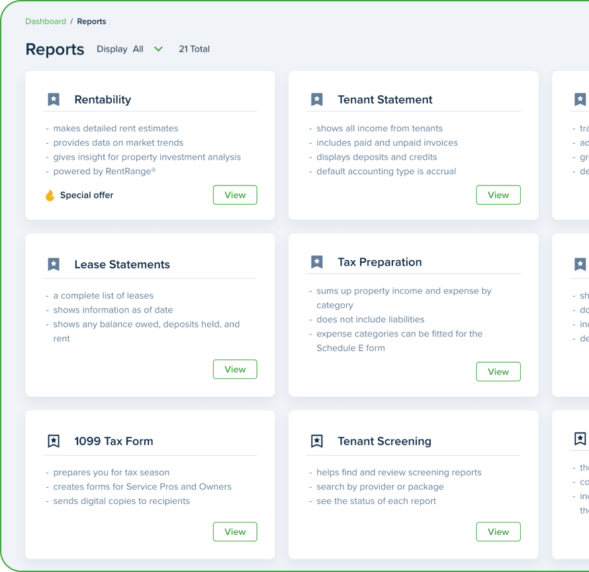Click the chevron next to Display All
Screen dimensions: 589x572
point(158,49)
